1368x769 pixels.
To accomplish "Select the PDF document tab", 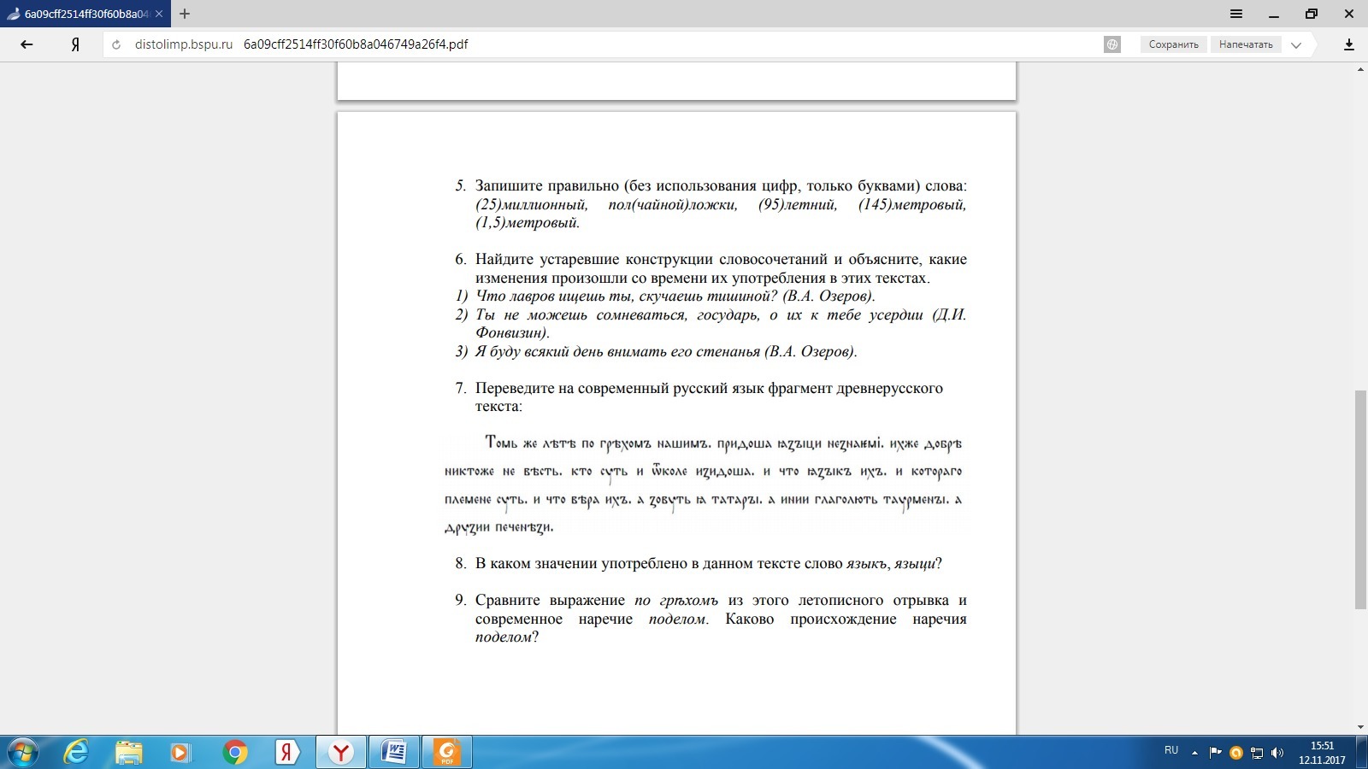I will [81, 14].
